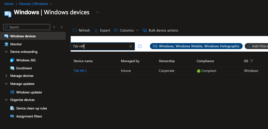Screen dimensions: 268x129
Task: Open Bulk device actions
Action: coord(160,30)
